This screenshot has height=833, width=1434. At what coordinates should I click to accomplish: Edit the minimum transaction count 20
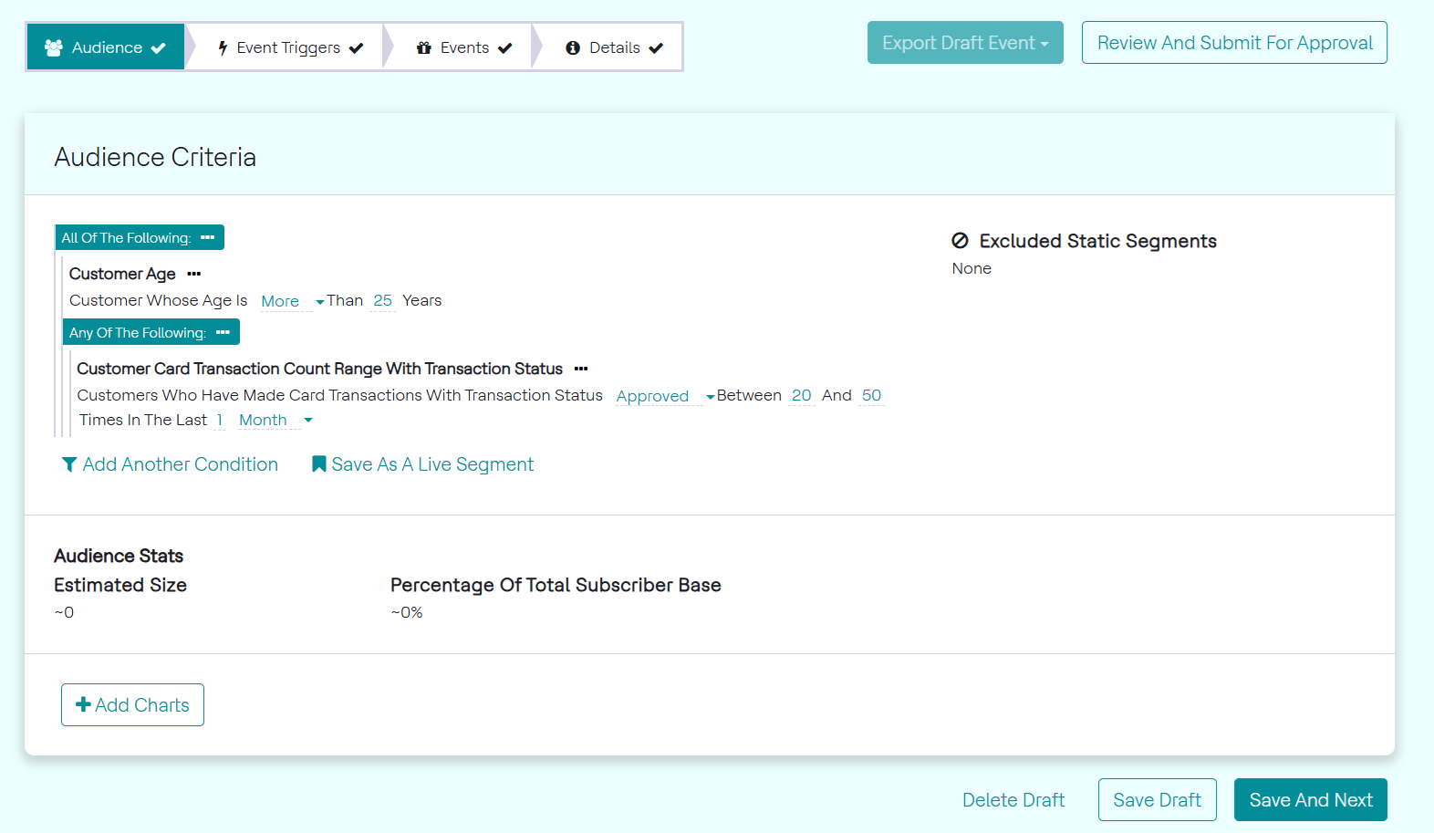coord(801,395)
